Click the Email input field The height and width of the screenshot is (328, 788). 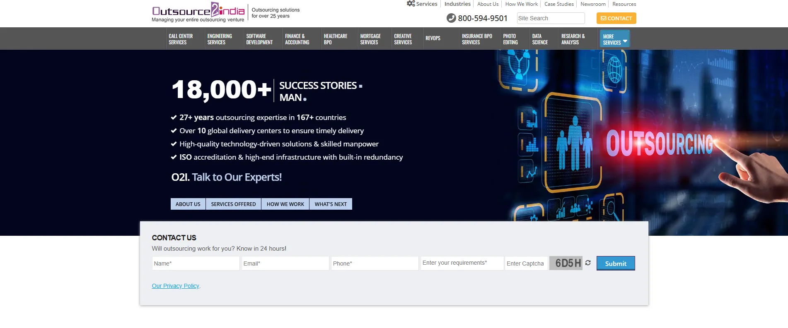point(285,263)
